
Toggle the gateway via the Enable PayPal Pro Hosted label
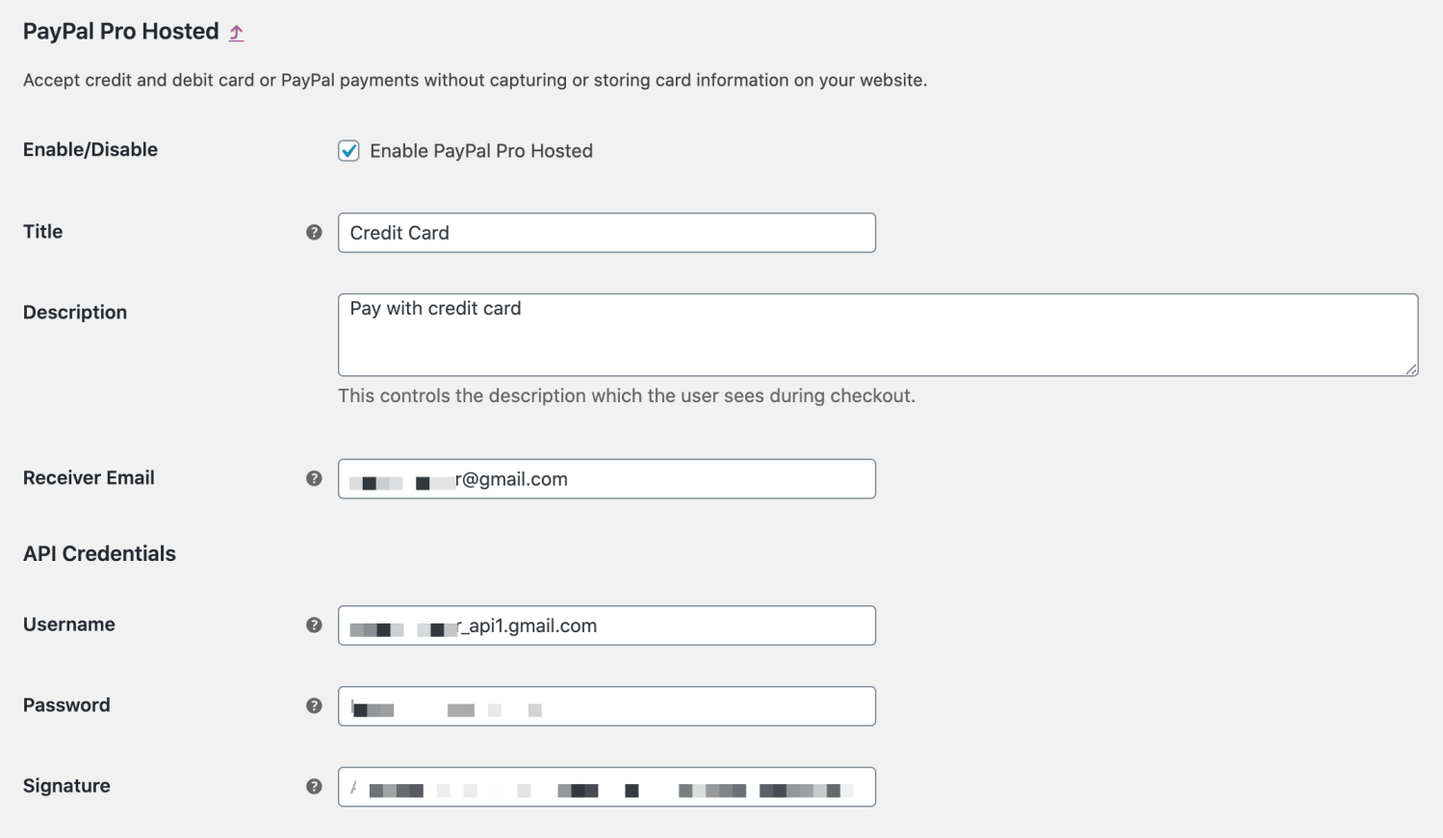481,150
